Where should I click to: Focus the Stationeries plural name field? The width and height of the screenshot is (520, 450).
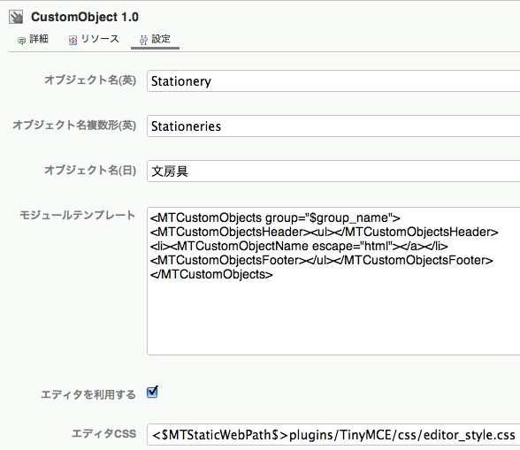tap(333, 126)
